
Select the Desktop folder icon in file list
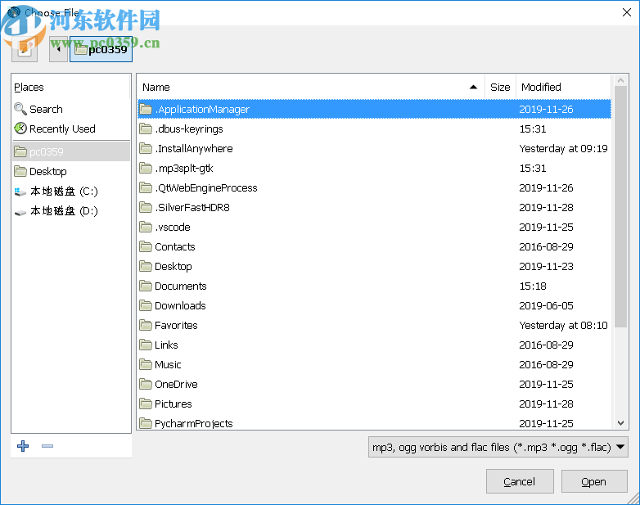click(x=146, y=266)
